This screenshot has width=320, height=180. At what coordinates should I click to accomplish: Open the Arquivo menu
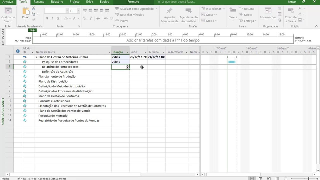pos(8,2)
